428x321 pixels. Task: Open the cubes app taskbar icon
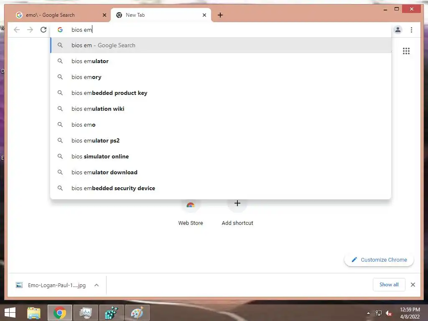pyautogui.click(x=112, y=313)
